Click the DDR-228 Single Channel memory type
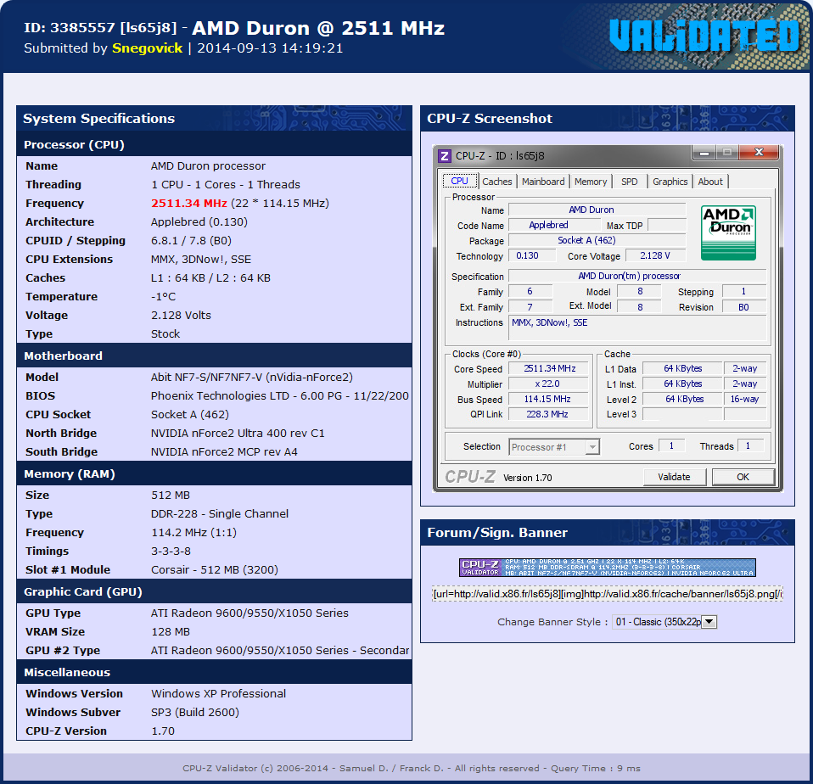Screen dimensions: 813x784 pos(220,514)
